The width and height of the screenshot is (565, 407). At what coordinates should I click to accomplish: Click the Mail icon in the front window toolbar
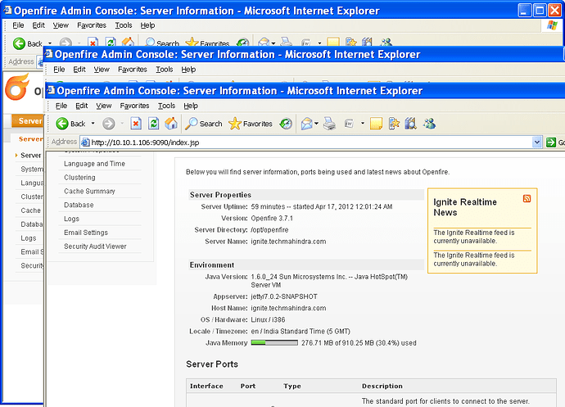click(306, 124)
